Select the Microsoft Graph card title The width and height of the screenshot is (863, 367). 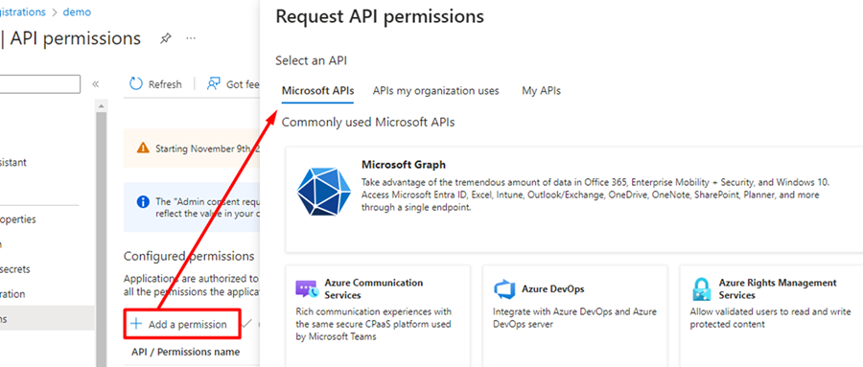(404, 165)
